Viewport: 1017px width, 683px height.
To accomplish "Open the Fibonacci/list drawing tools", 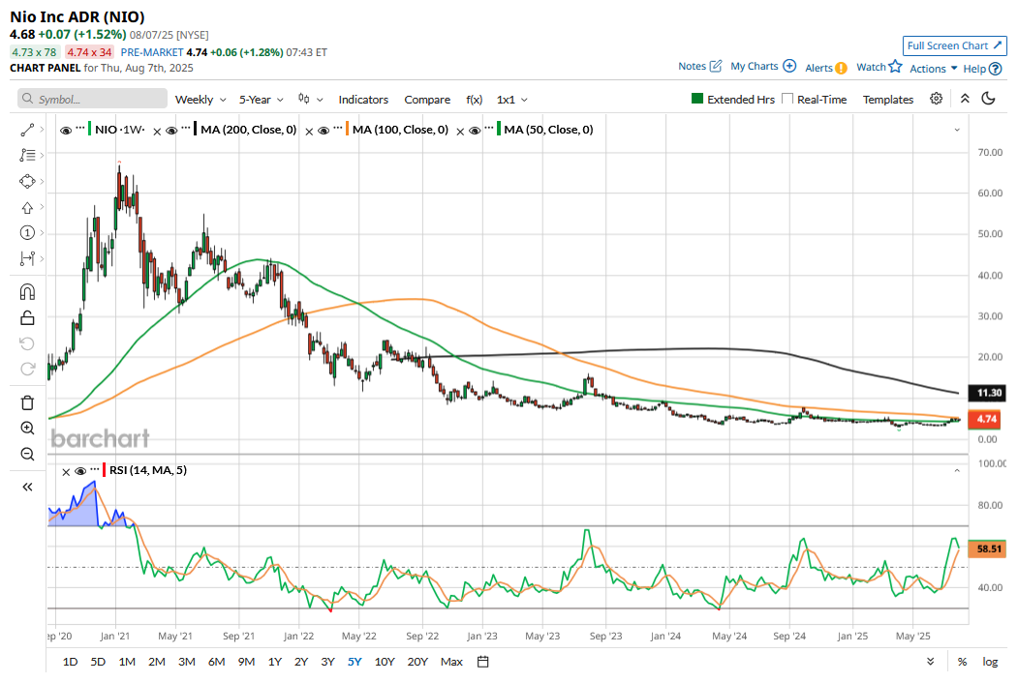I will [x=27, y=156].
